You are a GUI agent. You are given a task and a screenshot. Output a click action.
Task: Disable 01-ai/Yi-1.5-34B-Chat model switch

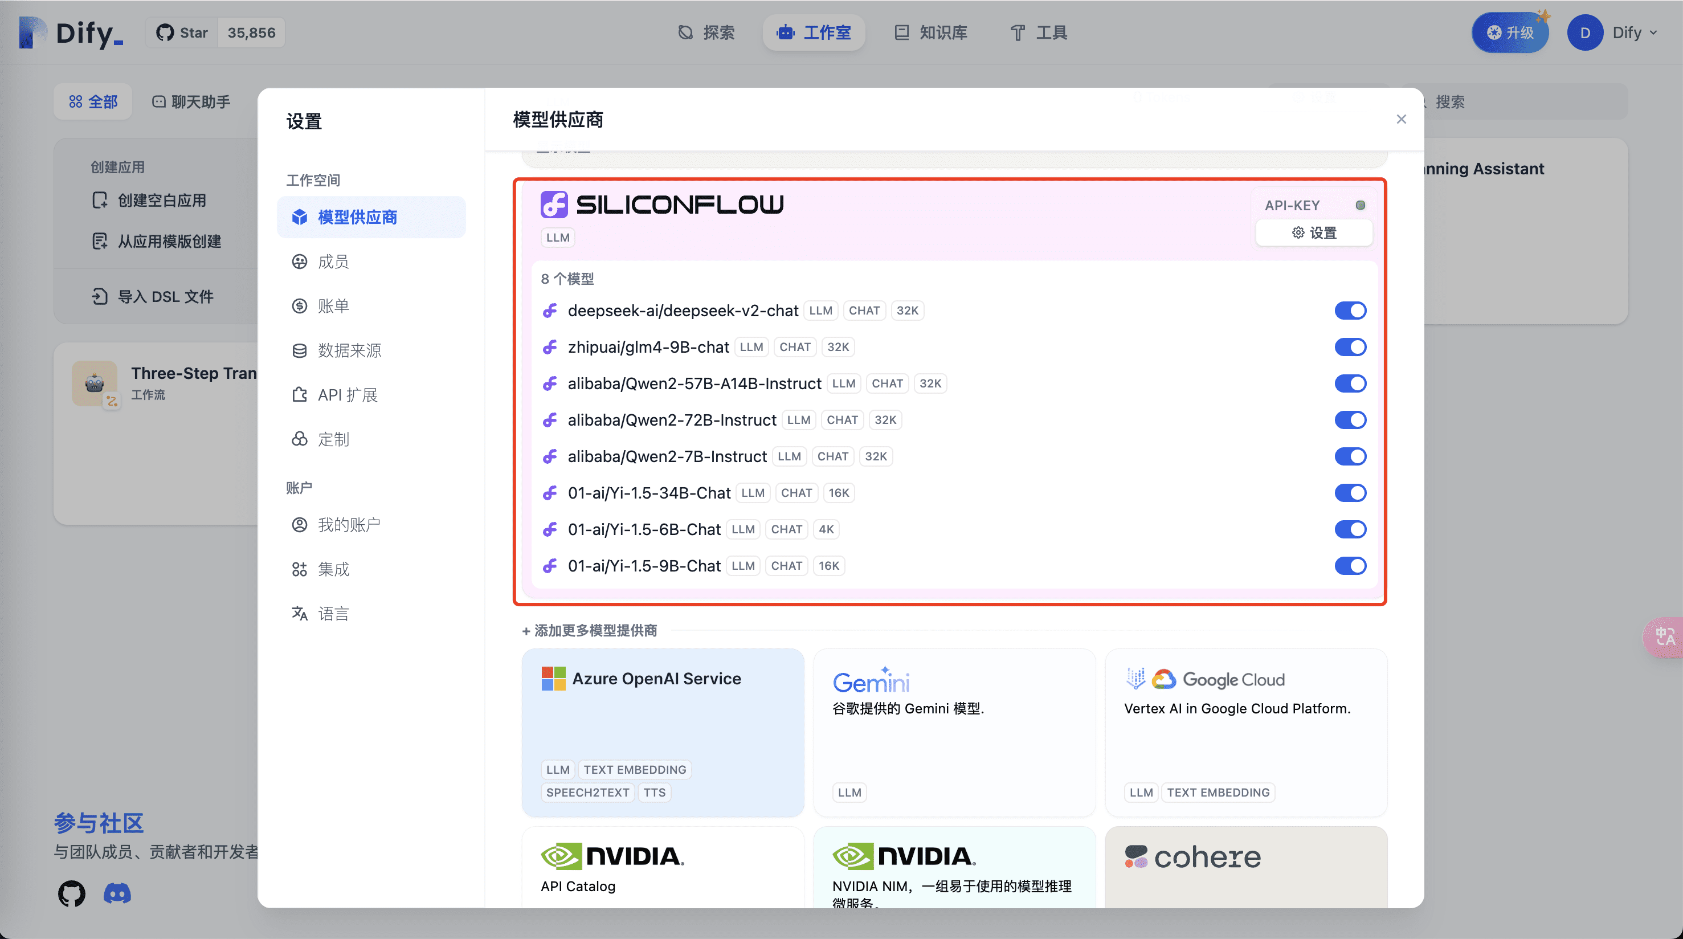coord(1350,493)
